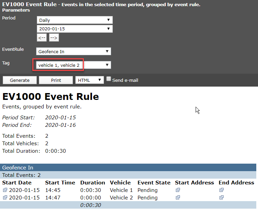This screenshot has width=258, height=210.
Task: Select the Duration column header
Action: [93, 182]
